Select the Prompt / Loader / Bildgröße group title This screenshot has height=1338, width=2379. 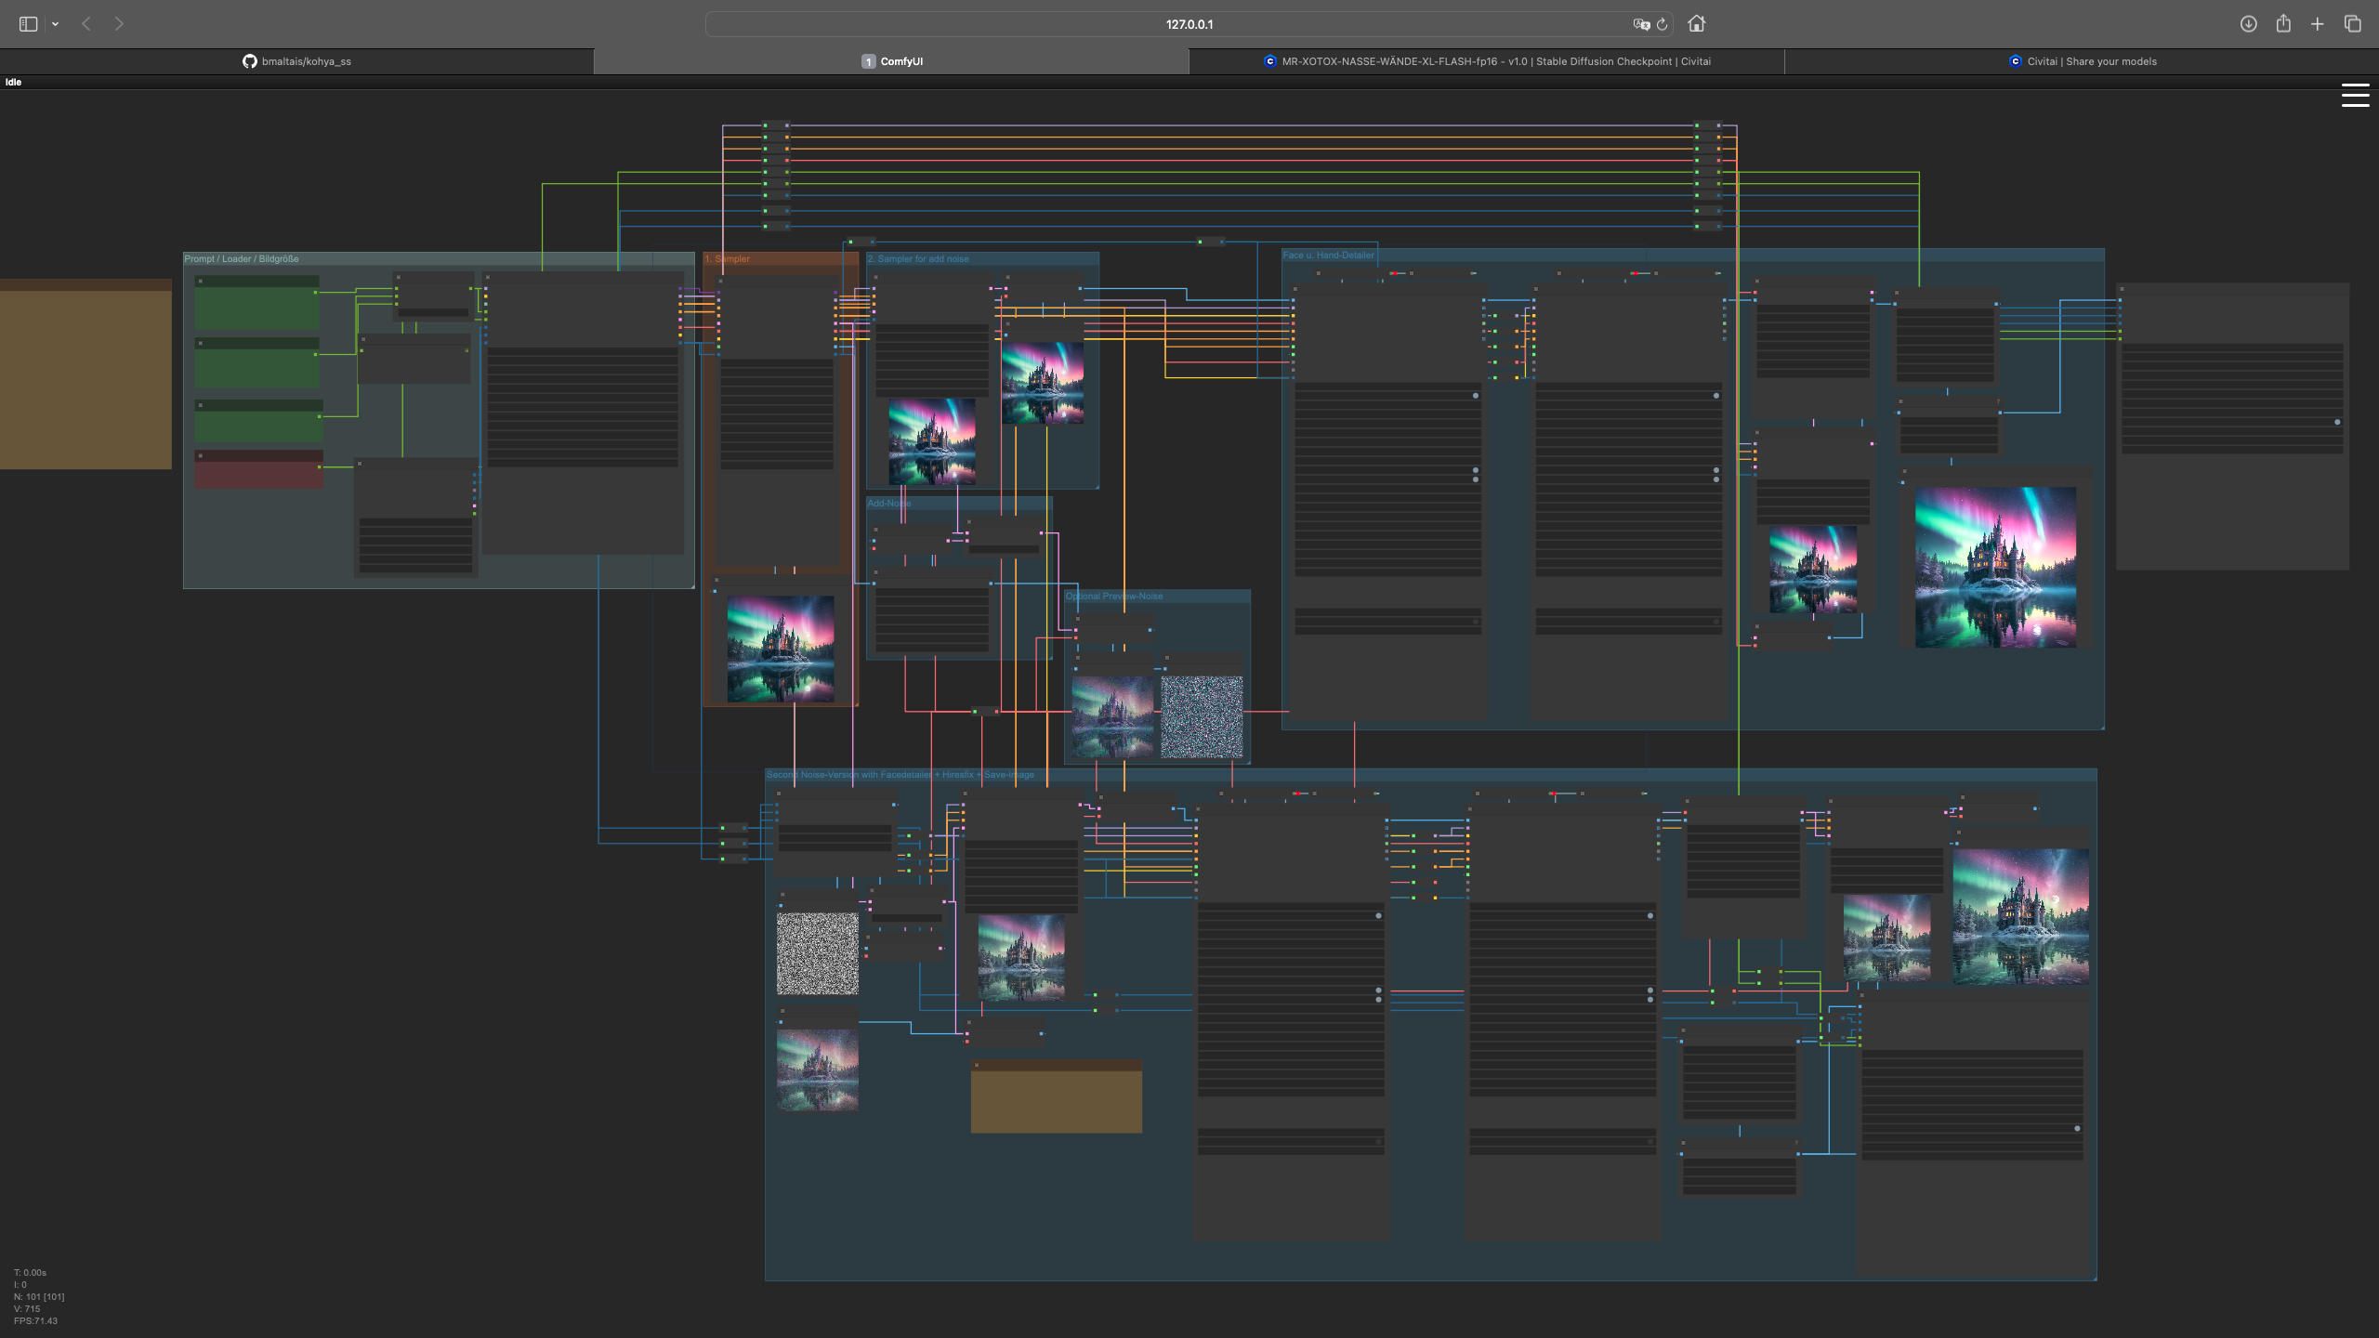pyautogui.click(x=242, y=259)
